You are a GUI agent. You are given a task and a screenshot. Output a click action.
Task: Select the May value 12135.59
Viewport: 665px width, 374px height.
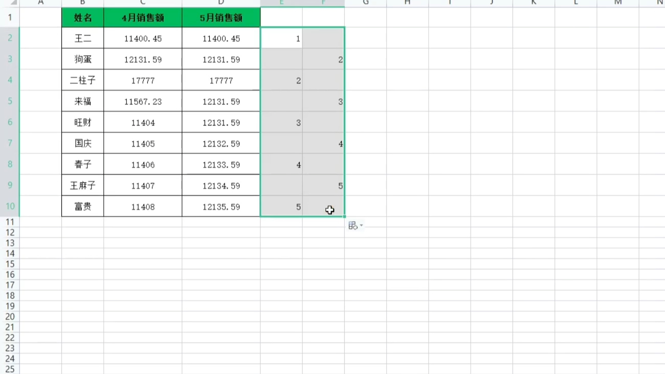(x=221, y=206)
